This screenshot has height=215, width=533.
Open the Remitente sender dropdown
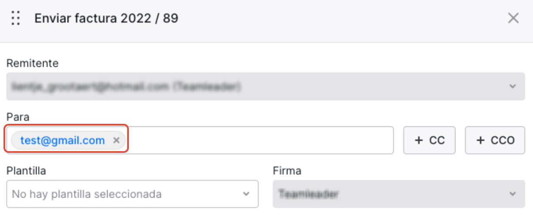click(x=266, y=86)
